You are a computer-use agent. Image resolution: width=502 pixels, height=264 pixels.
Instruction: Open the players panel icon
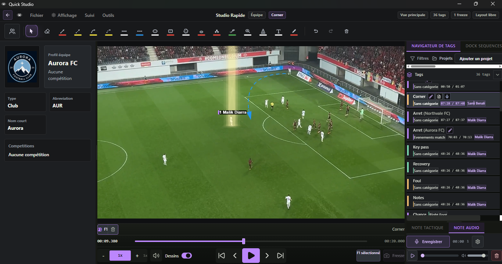pyautogui.click(x=12, y=31)
